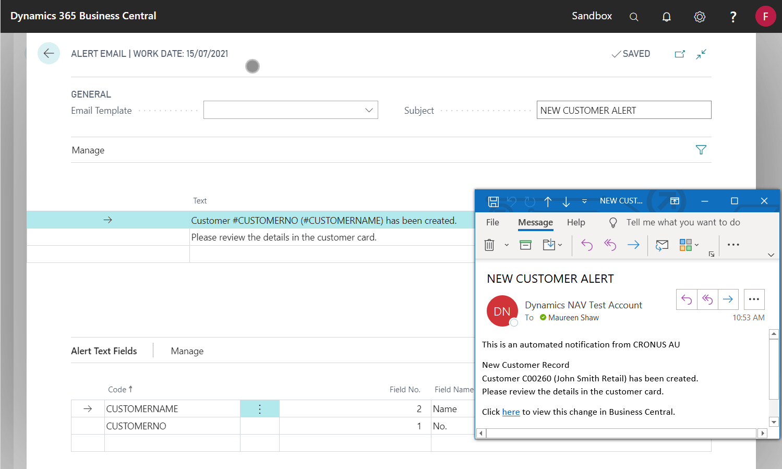This screenshot has width=782, height=469.
Task: Open more actions in message header
Action: [754, 299]
